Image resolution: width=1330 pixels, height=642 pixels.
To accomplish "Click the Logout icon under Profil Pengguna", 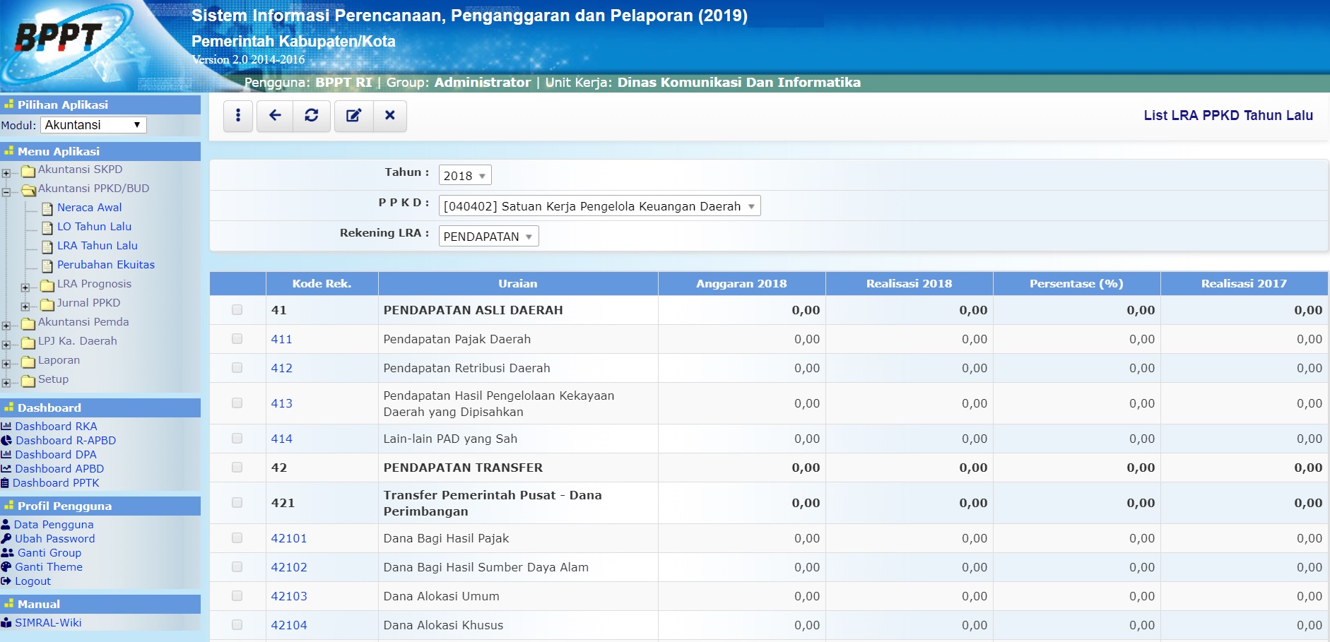I will point(7,581).
